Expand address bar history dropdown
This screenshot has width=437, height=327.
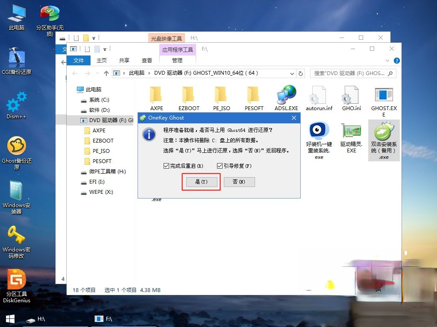point(292,73)
